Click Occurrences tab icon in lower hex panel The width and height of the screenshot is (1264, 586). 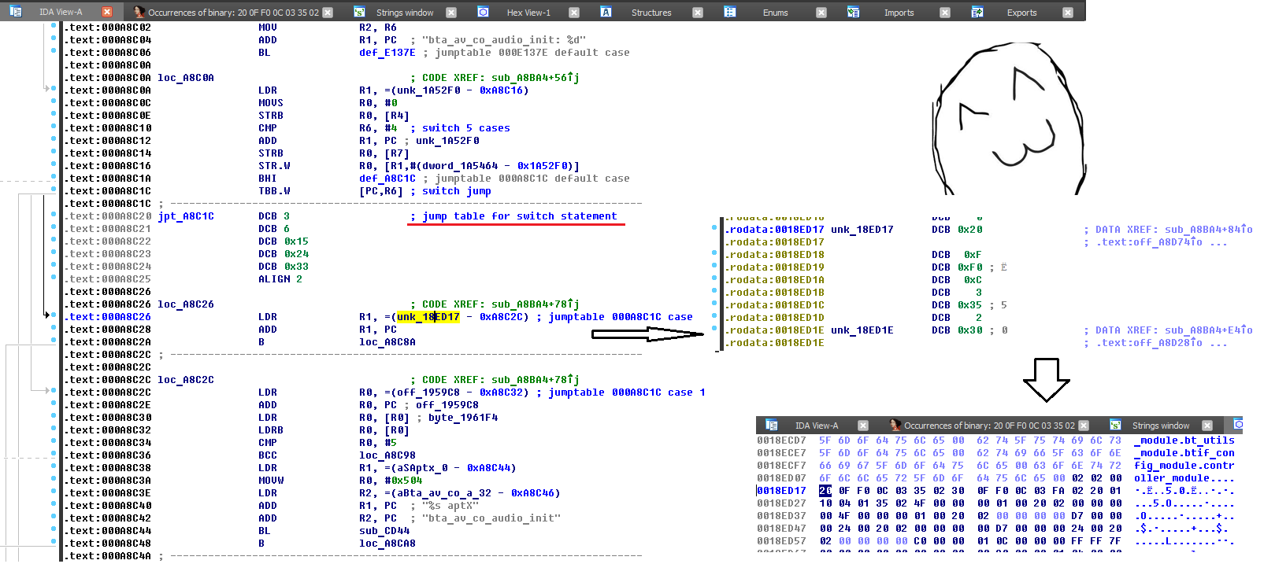895,425
